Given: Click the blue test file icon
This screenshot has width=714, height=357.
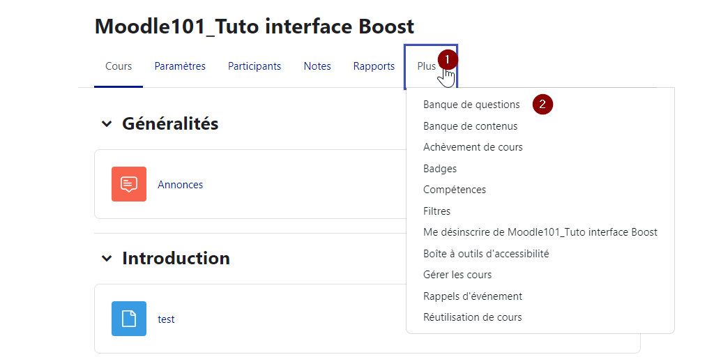Looking at the screenshot, I should [x=129, y=319].
